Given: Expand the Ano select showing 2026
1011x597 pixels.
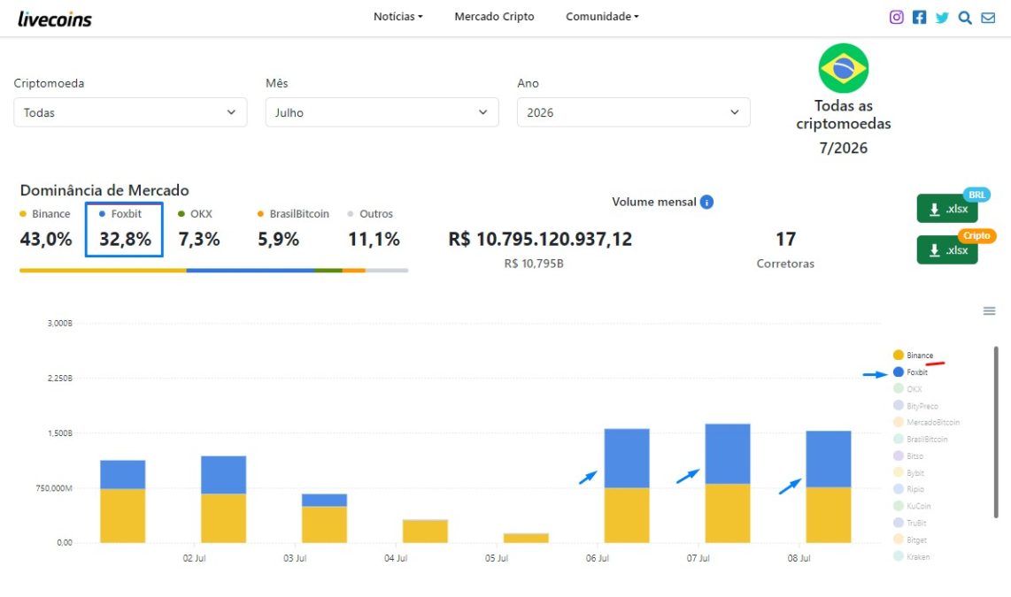Looking at the screenshot, I should pos(633,112).
